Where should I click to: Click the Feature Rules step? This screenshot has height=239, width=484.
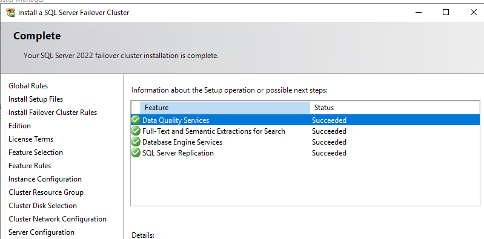(x=30, y=166)
